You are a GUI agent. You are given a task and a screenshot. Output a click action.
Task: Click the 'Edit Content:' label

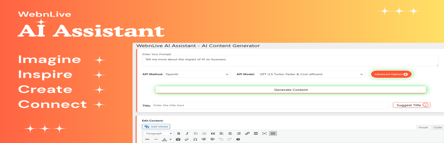click(153, 121)
